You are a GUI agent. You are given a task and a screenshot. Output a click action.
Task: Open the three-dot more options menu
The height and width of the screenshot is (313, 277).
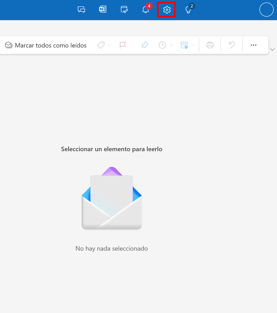[x=253, y=45]
